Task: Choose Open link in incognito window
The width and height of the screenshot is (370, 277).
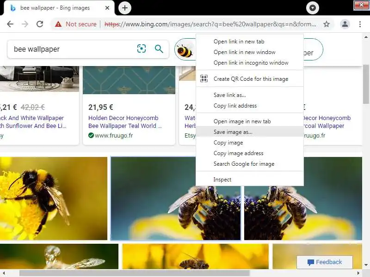Action: click(x=250, y=63)
